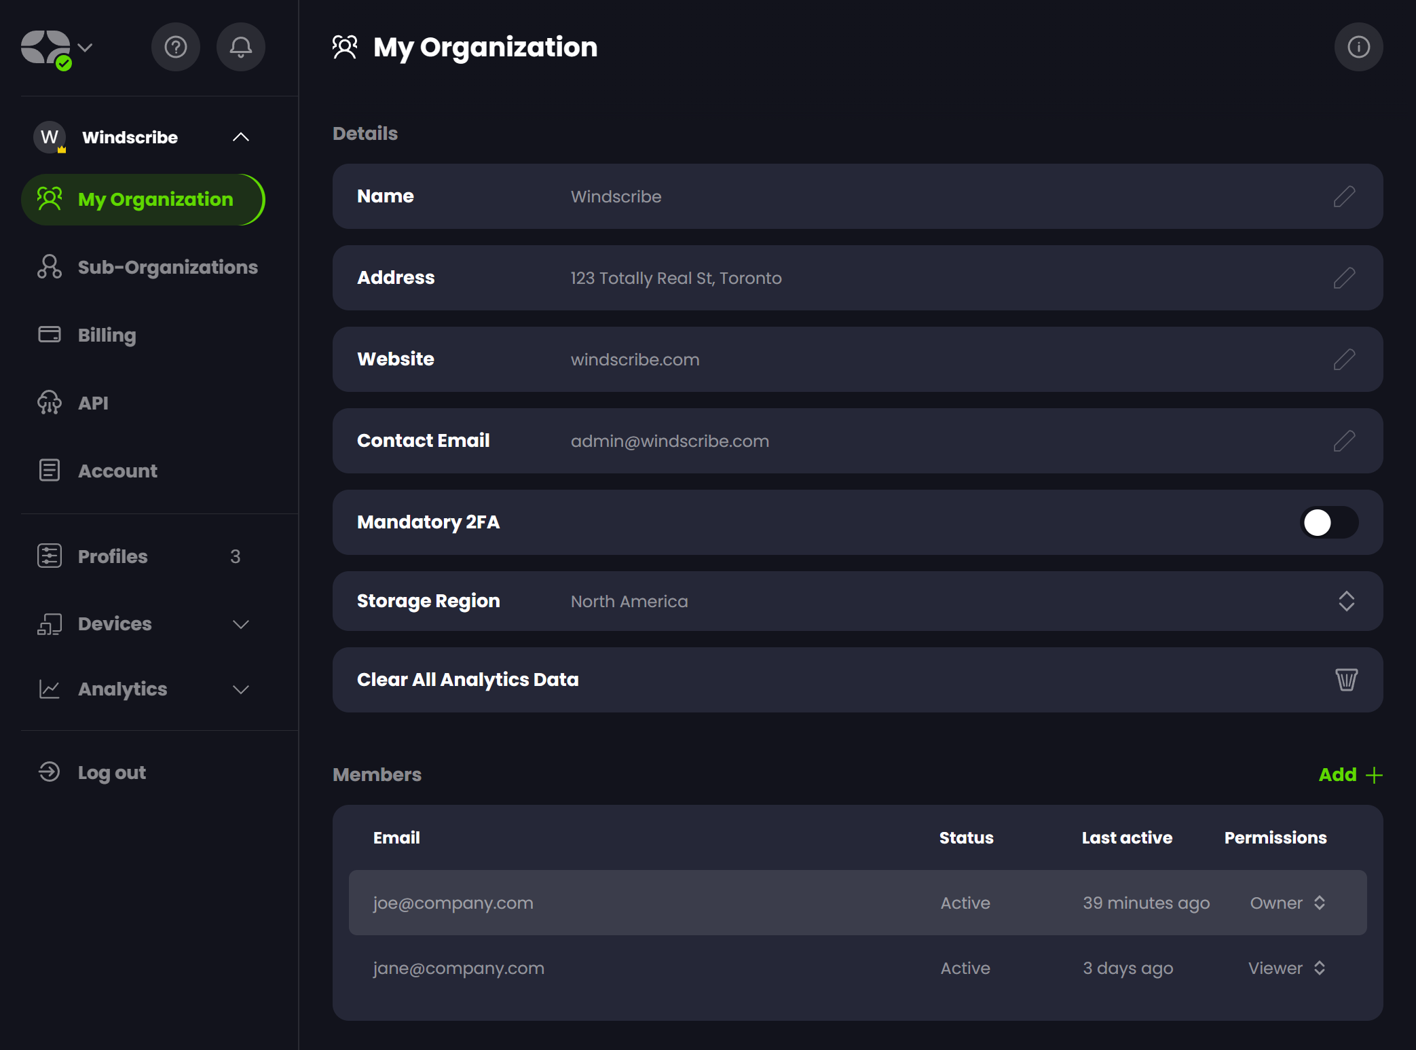Open Sub-Organizations in sidebar
The height and width of the screenshot is (1050, 1416).
(167, 267)
